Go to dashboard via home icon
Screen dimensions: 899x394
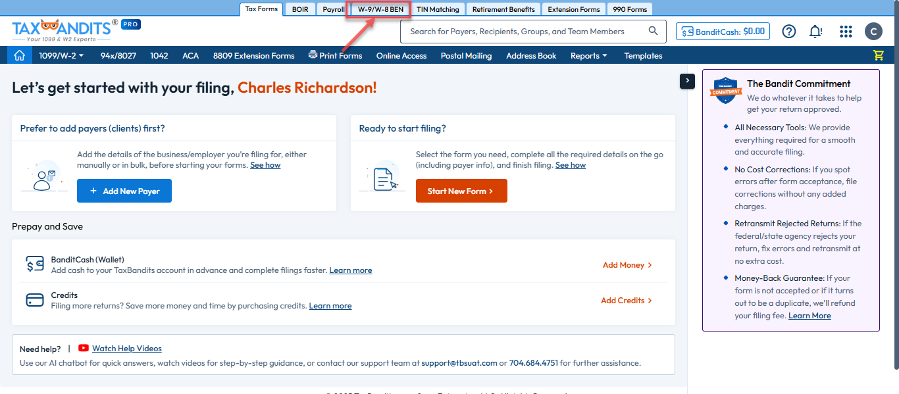[19, 55]
